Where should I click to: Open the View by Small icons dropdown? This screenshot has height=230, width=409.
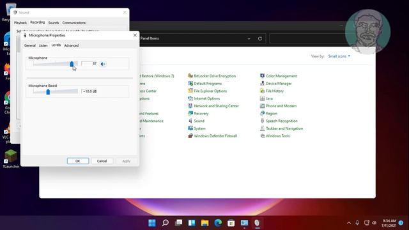coord(339,56)
